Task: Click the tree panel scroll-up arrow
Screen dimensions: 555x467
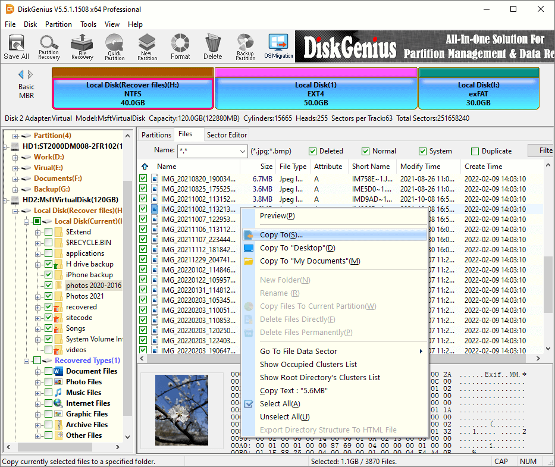Action: tap(128, 136)
